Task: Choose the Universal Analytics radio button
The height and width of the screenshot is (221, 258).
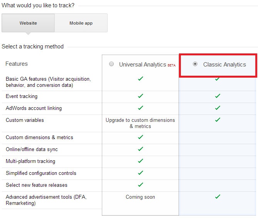Action: [111, 64]
